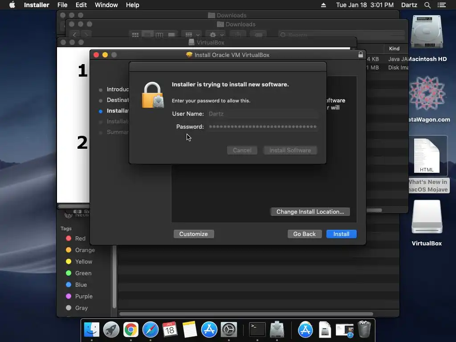Viewport: 456px width, 342px height.
Task: Open the document stack in Dock
Action: 325,330
